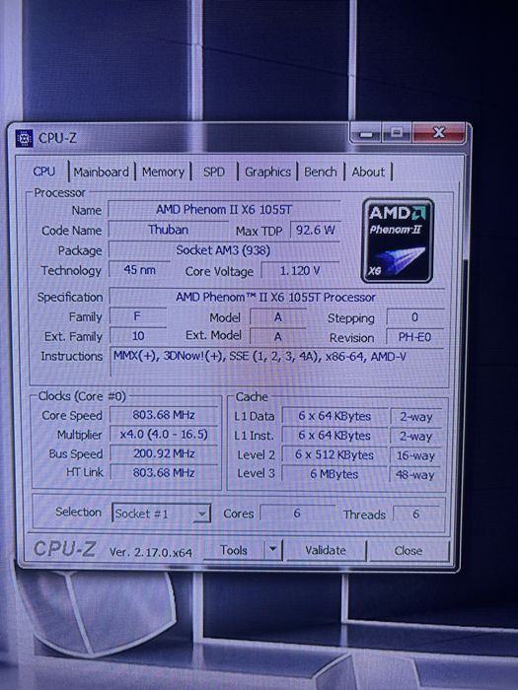Click the L1 Inst. value 6 x 64 KBytes
The height and width of the screenshot is (690, 518).
click(334, 436)
